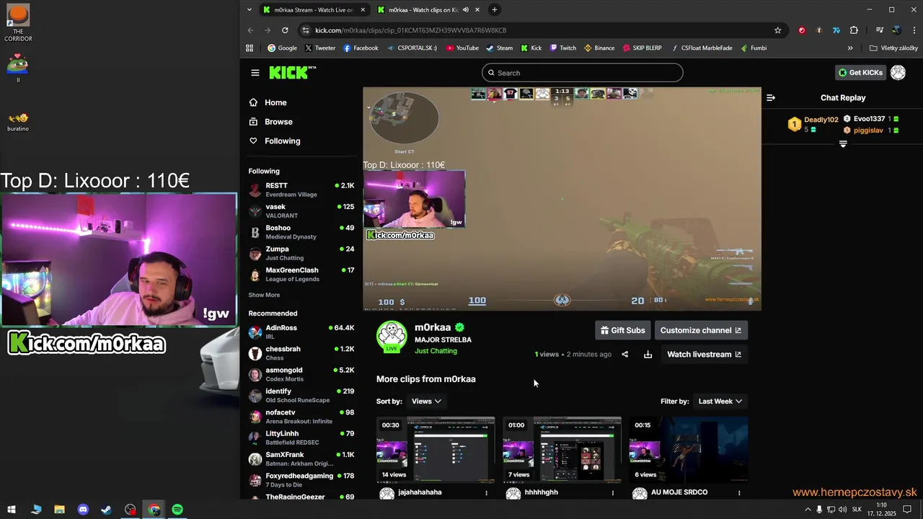Open the Sort by Views dropdown

(x=426, y=402)
